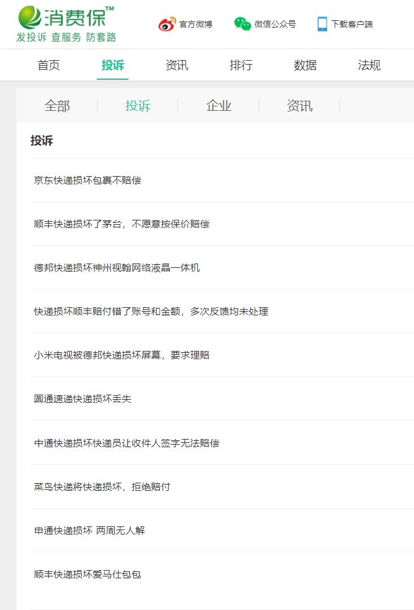This screenshot has height=610, width=414.
Task: Click the phone icon for 下载客户端
Action: (x=322, y=24)
